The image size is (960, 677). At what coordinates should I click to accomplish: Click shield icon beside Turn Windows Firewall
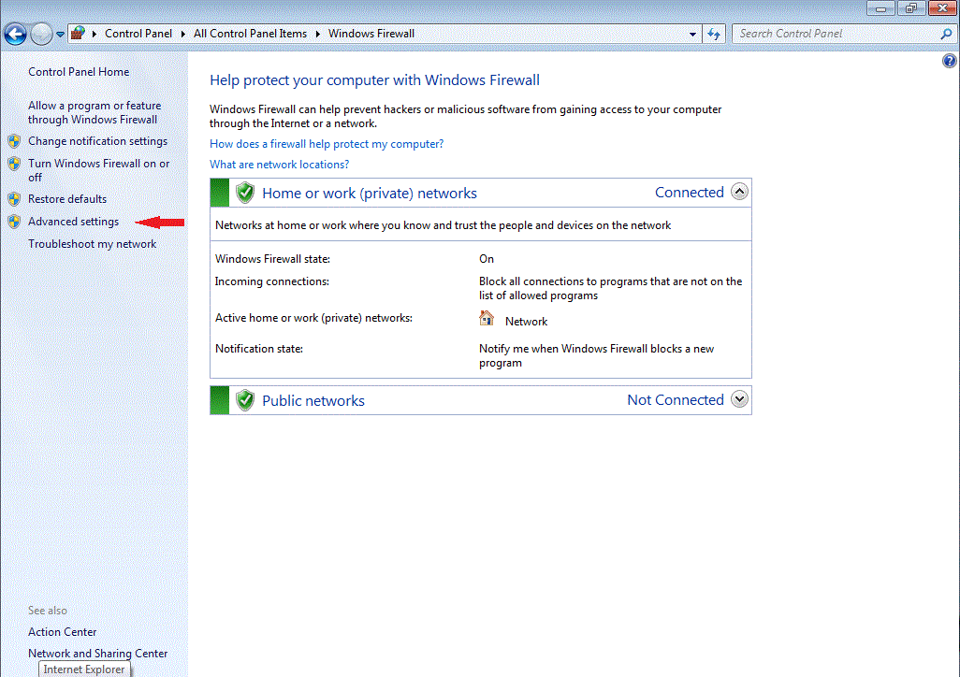tap(14, 164)
